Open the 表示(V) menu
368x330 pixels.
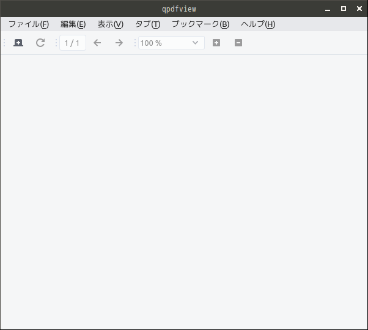point(110,24)
